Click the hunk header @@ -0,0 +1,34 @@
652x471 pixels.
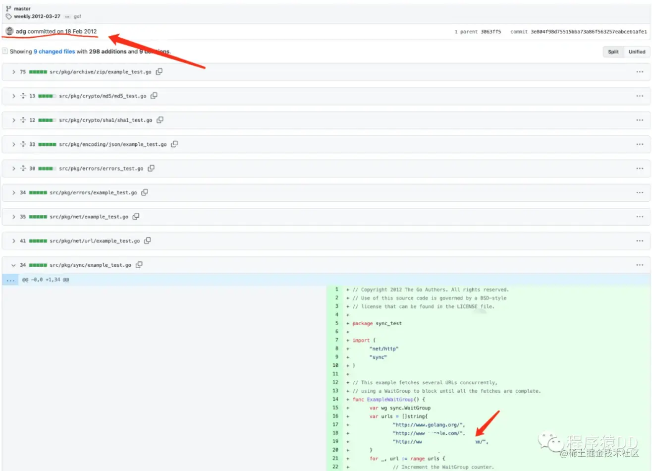(x=46, y=280)
